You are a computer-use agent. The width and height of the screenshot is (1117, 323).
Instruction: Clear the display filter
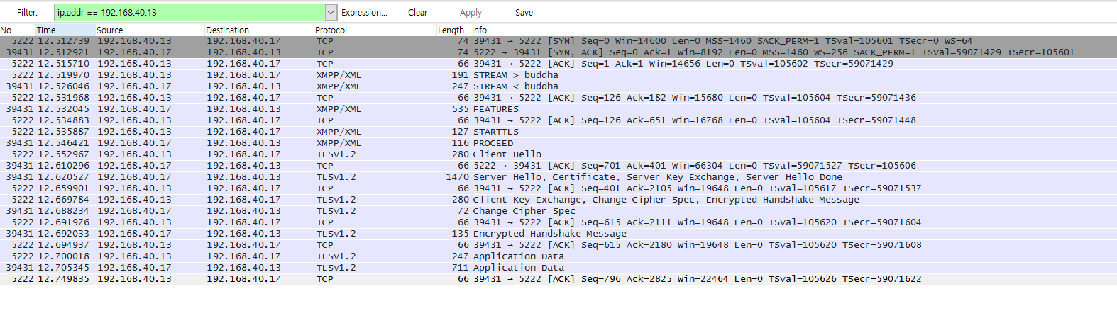(417, 12)
